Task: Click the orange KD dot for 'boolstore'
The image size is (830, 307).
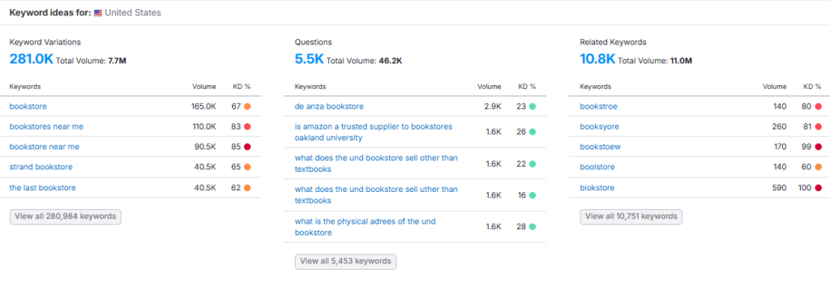Action: coord(819,167)
